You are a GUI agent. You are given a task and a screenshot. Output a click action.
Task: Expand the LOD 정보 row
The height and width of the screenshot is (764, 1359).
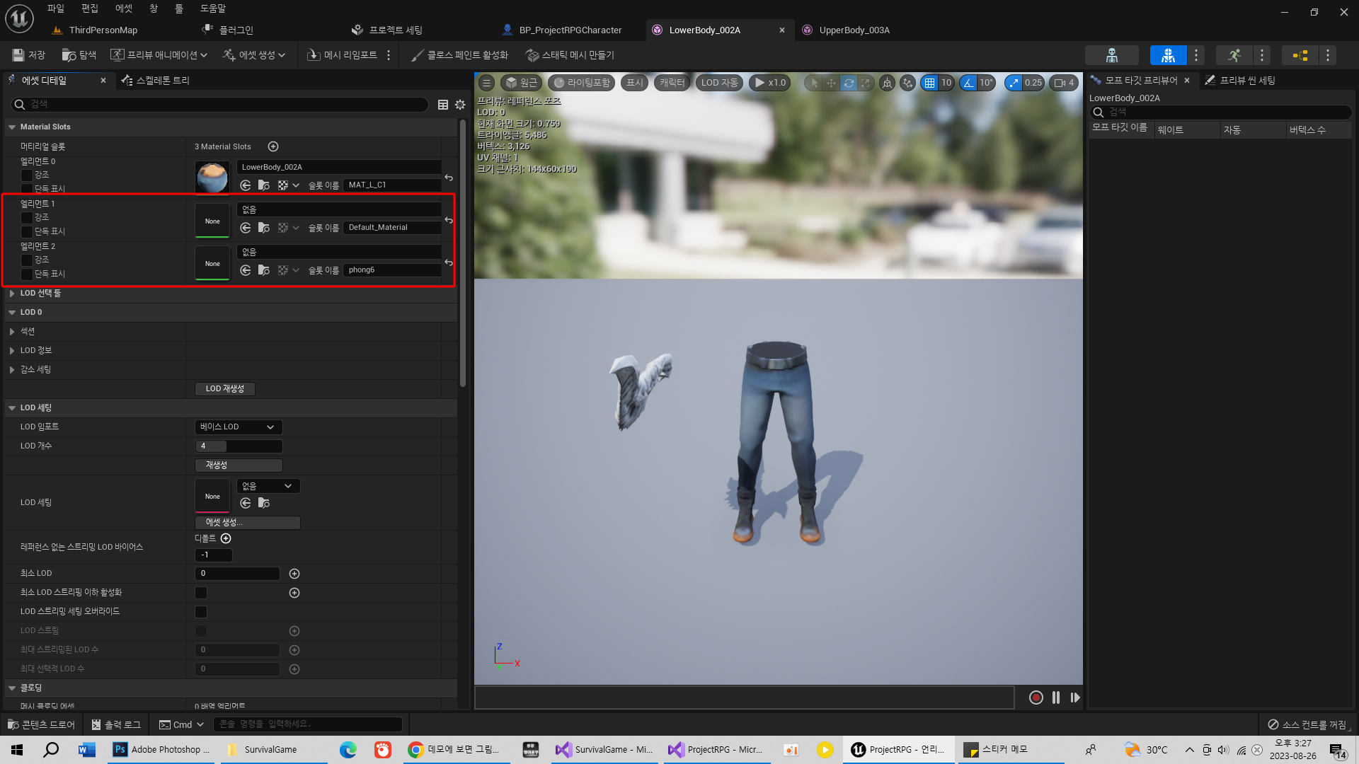(x=12, y=350)
